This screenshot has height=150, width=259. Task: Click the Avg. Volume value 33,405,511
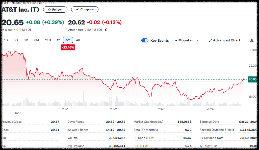[117, 146]
